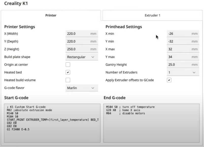Edit the X min field
Screen dimensions: 204x147
[x=183, y=34]
